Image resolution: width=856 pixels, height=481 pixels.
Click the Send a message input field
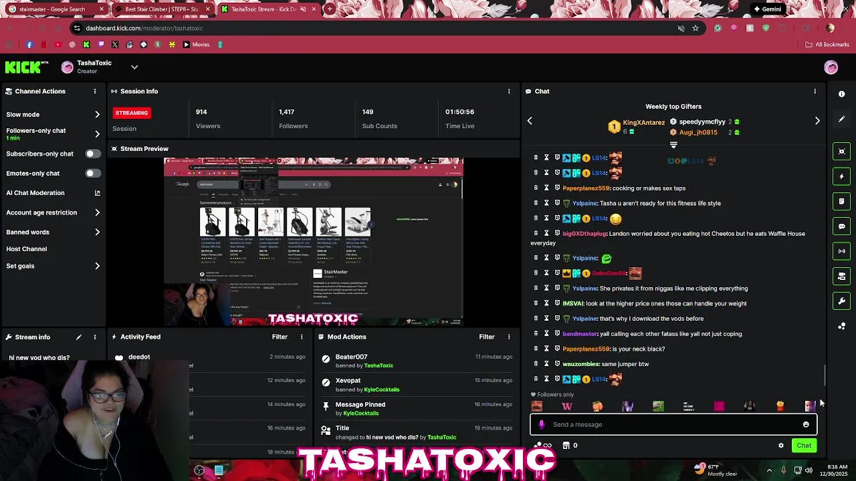point(673,424)
